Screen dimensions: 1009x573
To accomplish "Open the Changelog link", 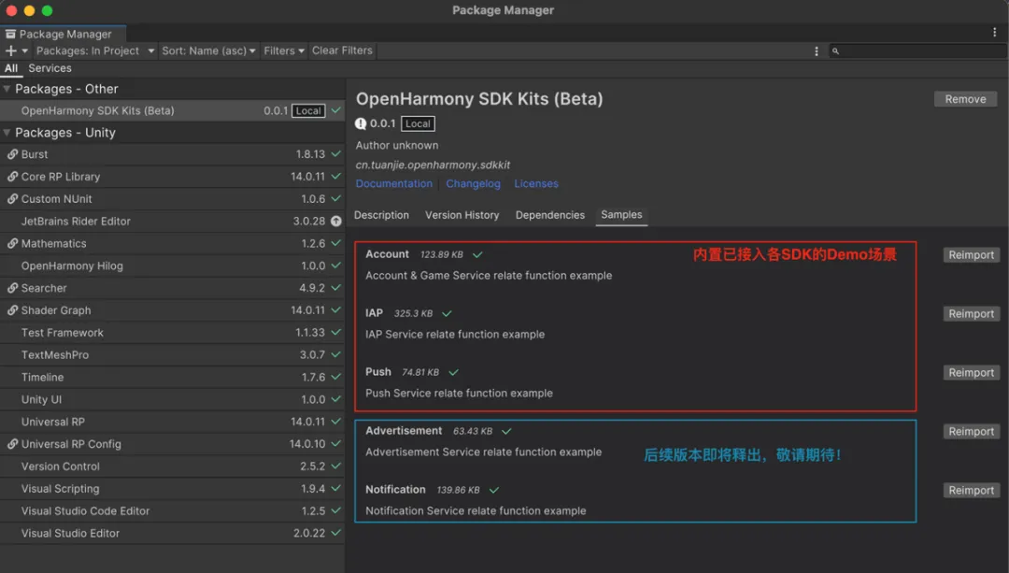I will [473, 183].
